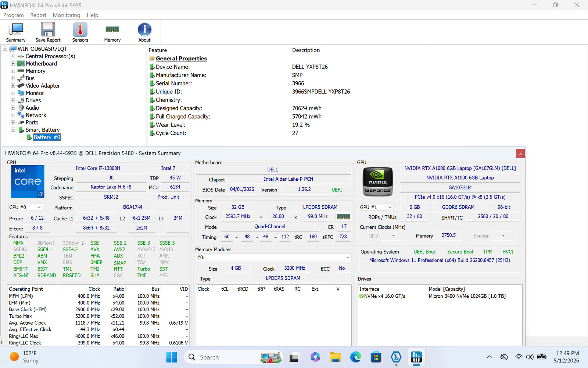Click the Cycle Count feature row

171,133
